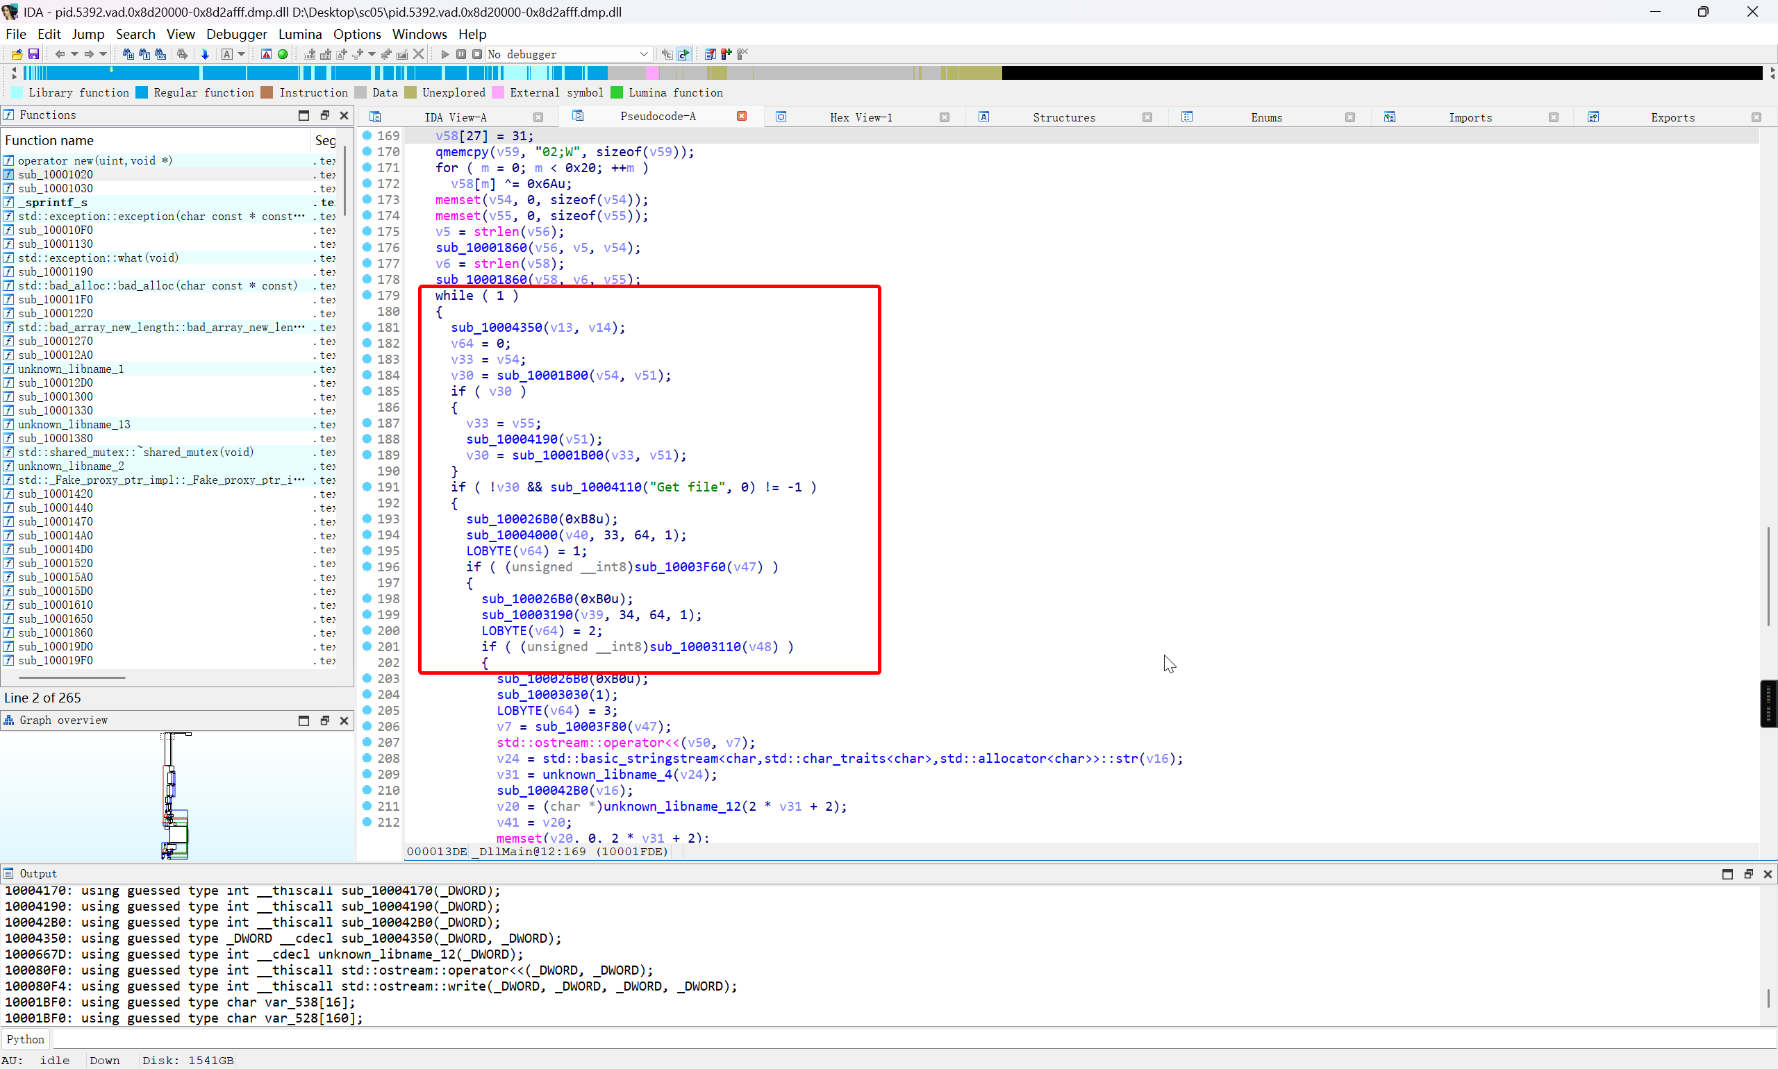Open the jump-back history dropdown arrow
The width and height of the screenshot is (1778, 1069).
74,54
